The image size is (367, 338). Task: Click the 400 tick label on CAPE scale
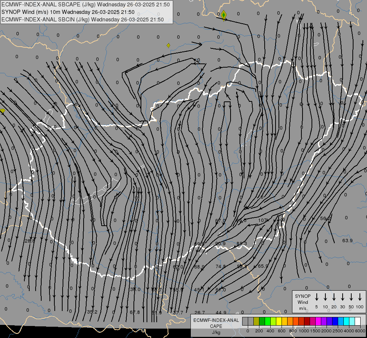270,331
